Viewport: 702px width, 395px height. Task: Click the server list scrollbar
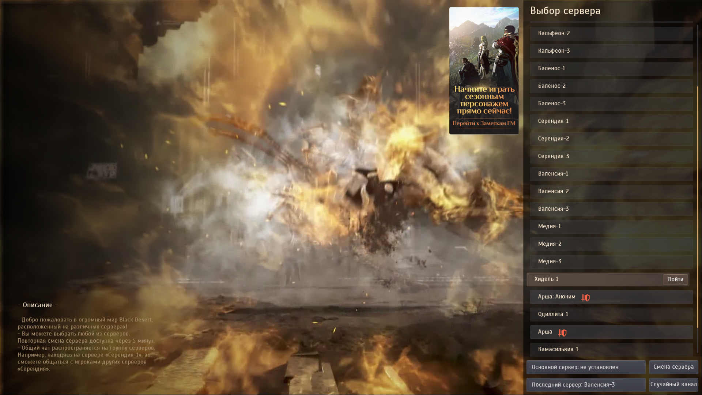(x=698, y=207)
